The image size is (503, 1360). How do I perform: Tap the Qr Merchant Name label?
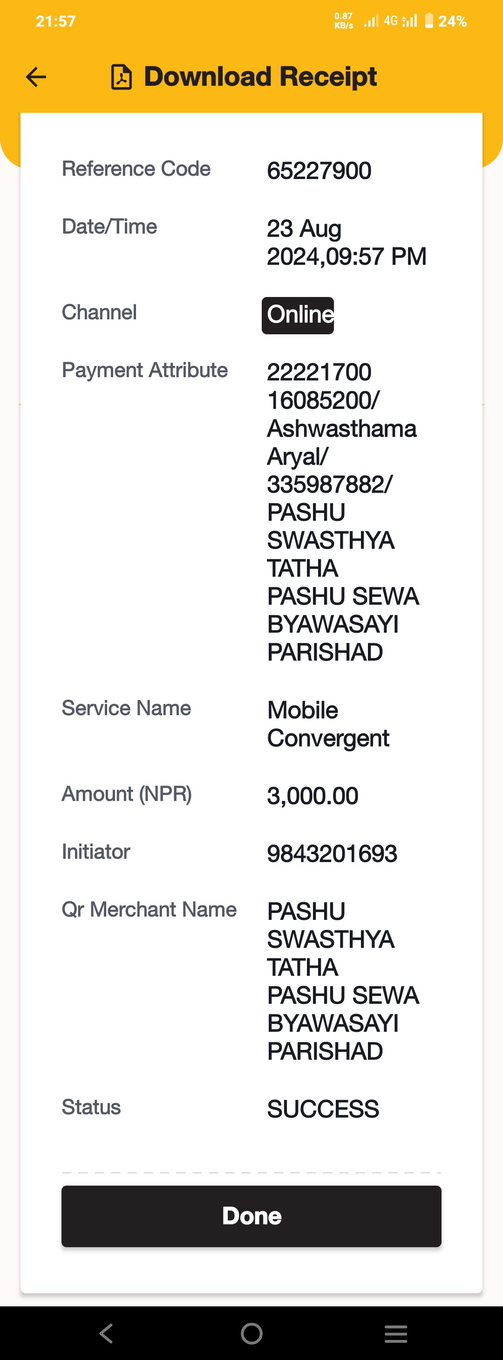pyautogui.click(x=149, y=910)
